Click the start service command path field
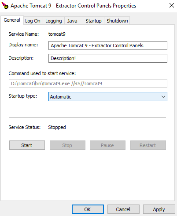177x216 pixels. coord(88,83)
